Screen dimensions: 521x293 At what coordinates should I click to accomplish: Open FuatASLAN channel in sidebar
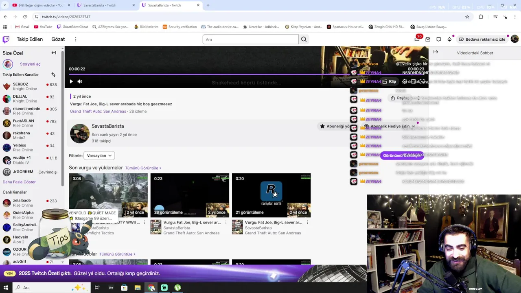(30, 123)
